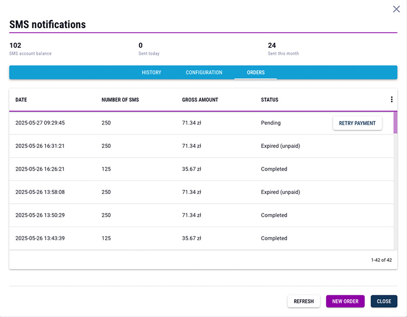Viewport: 407px width, 317px height.
Task: Open the three-dot table options menu
Action: tap(391, 100)
